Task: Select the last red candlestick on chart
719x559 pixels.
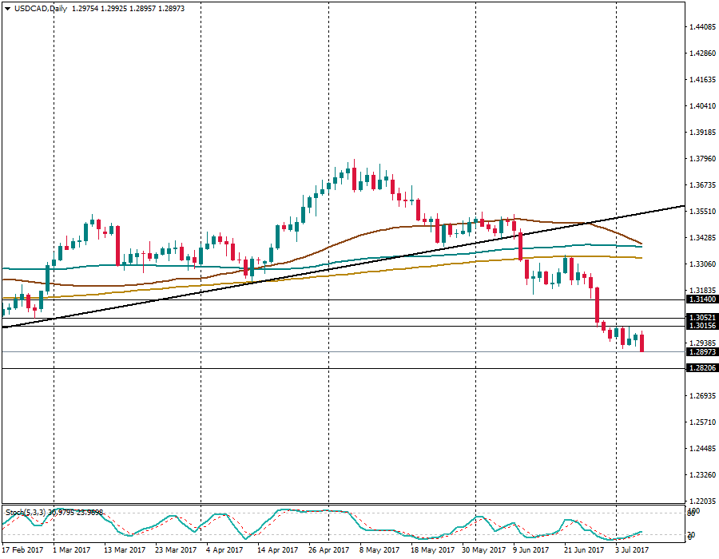Action: 642,343
